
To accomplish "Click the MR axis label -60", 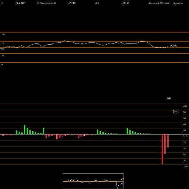I will tap(184, 155).
